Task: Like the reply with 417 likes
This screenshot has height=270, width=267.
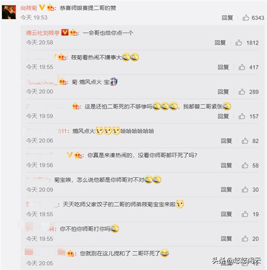Action: (242, 67)
